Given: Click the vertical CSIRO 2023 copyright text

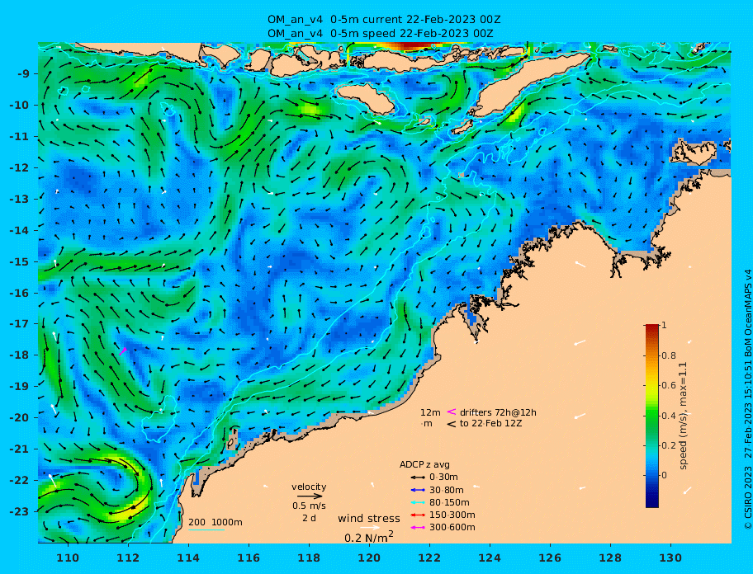Looking at the screenshot, I should pos(747,399).
